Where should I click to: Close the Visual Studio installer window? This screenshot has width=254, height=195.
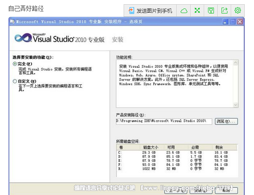coord(240,21)
